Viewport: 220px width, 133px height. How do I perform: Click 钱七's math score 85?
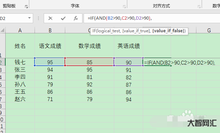point(90,62)
